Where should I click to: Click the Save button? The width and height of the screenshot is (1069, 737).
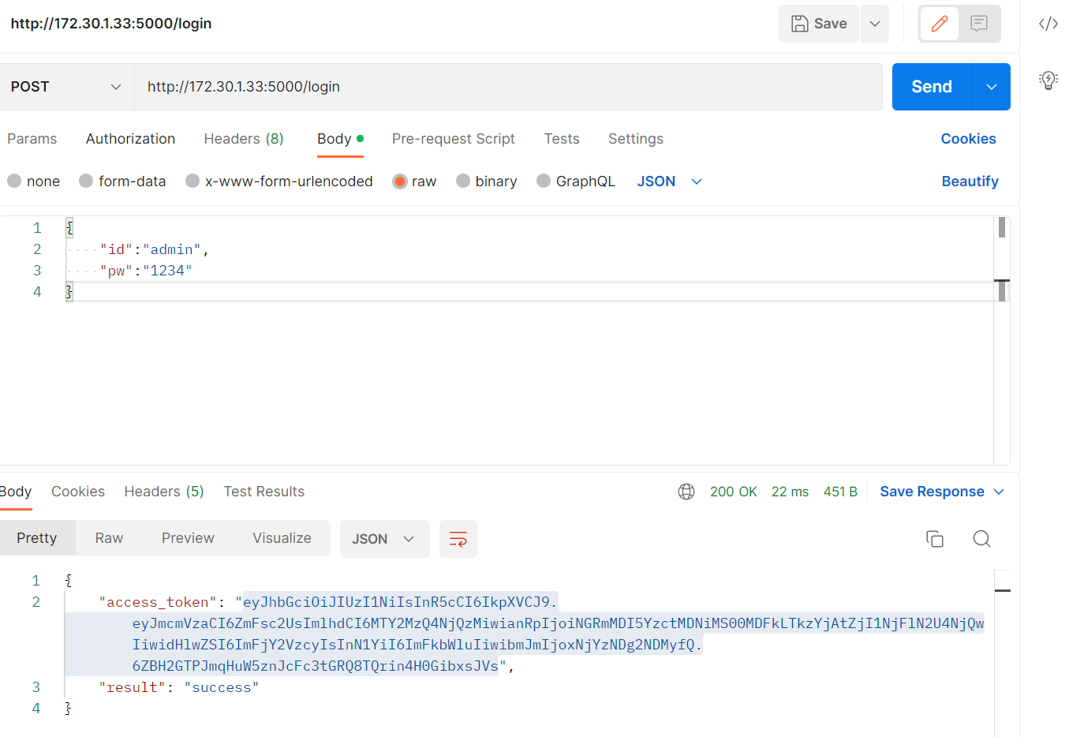[819, 24]
